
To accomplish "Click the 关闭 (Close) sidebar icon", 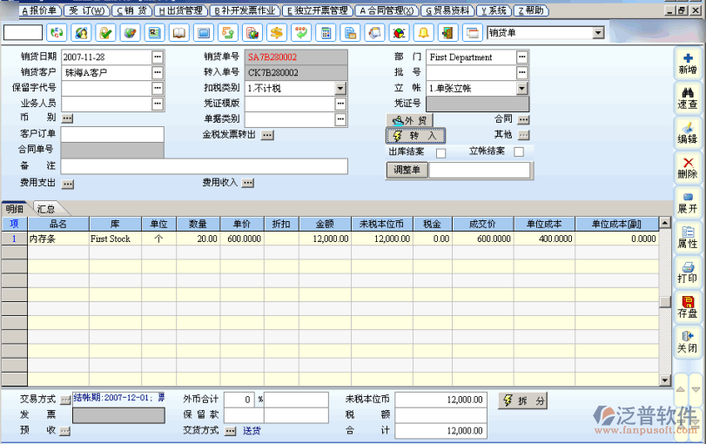I will pyautogui.click(x=688, y=340).
